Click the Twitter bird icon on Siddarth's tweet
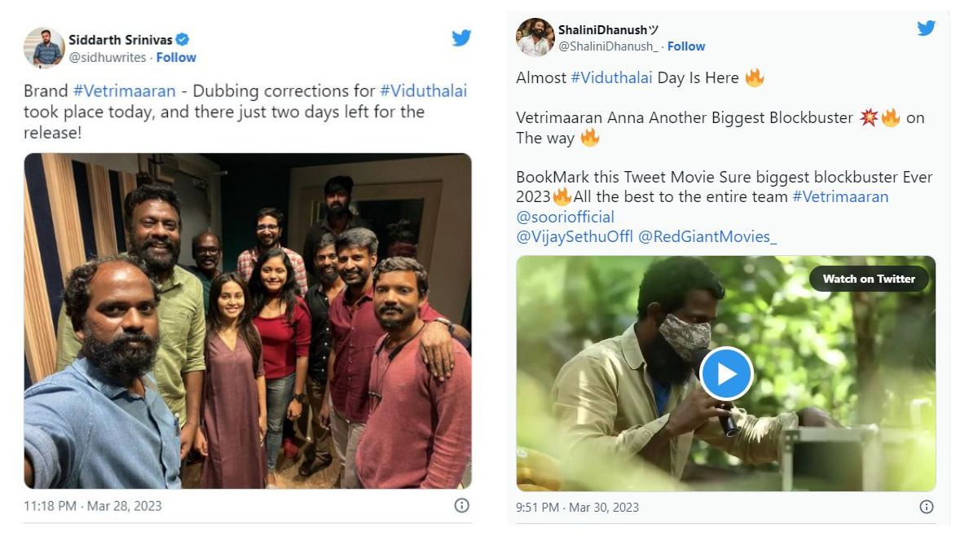 (461, 37)
